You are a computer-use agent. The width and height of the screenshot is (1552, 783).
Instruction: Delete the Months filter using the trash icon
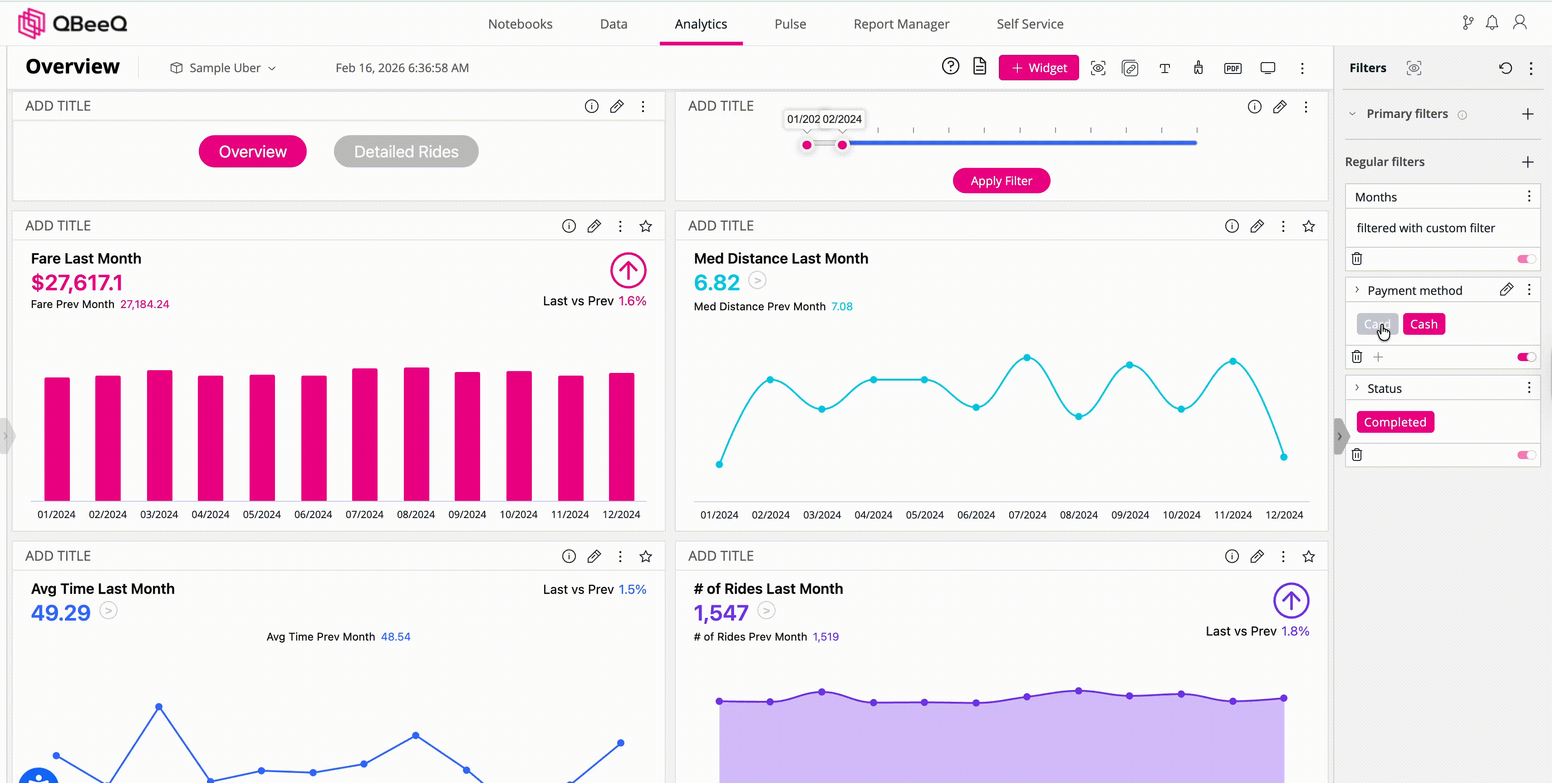click(1356, 259)
